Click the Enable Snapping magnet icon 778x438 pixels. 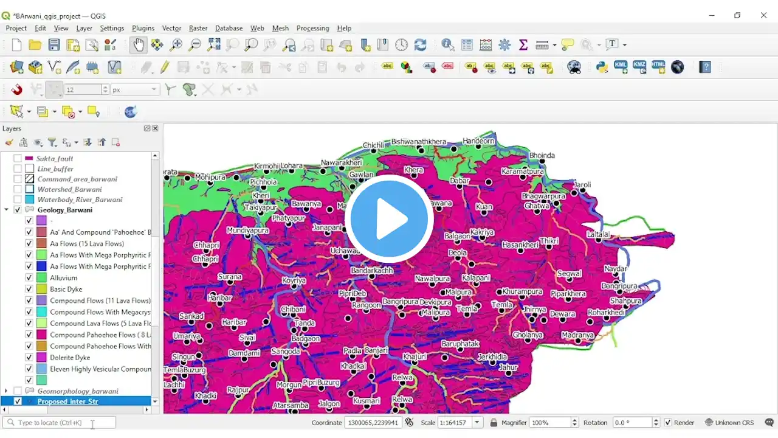tap(16, 89)
